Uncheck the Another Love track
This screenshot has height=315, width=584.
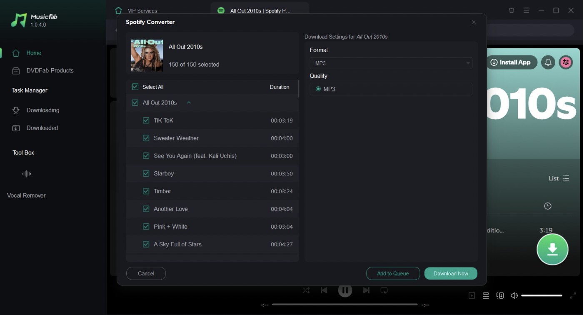[x=146, y=209]
